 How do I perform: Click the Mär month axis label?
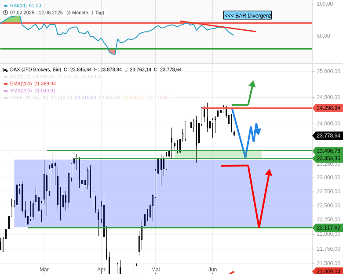(44, 270)
